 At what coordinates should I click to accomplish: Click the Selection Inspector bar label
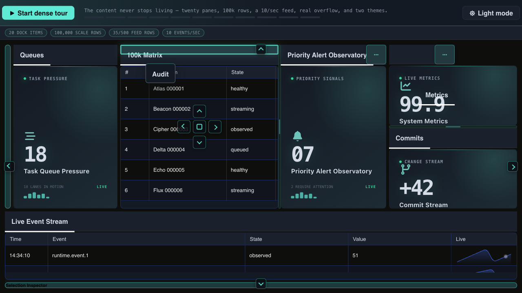(27, 285)
